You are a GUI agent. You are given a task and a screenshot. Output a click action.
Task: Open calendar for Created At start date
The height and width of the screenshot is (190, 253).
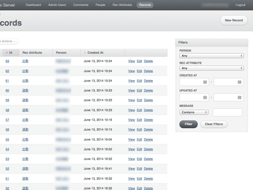tap(205, 82)
